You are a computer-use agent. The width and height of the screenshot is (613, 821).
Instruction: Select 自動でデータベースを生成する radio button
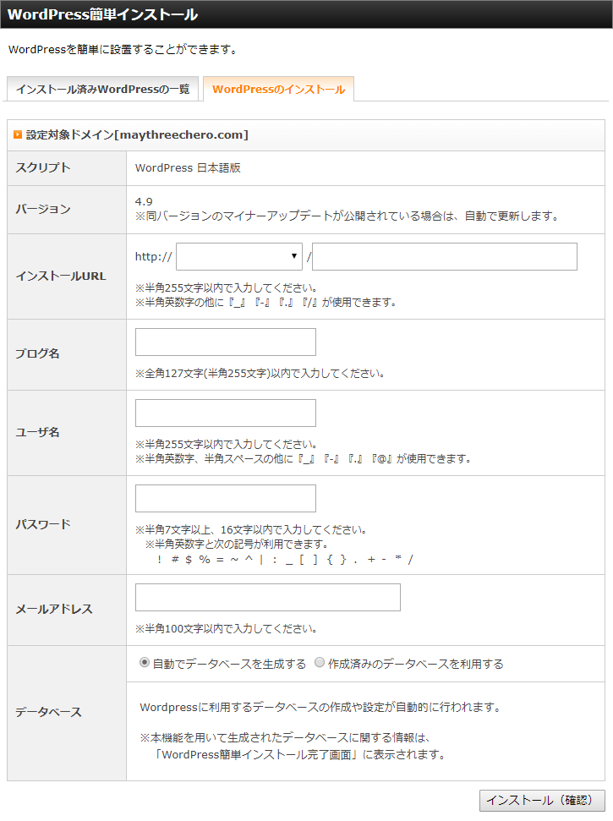tap(145, 662)
